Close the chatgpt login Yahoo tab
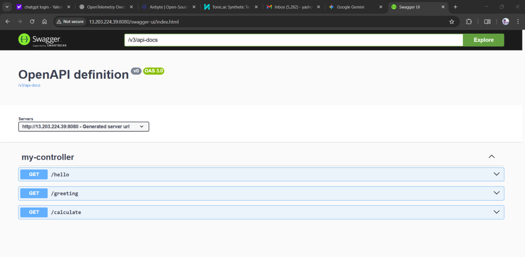This screenshot has height=257, width=525. [x=69, y=7]
